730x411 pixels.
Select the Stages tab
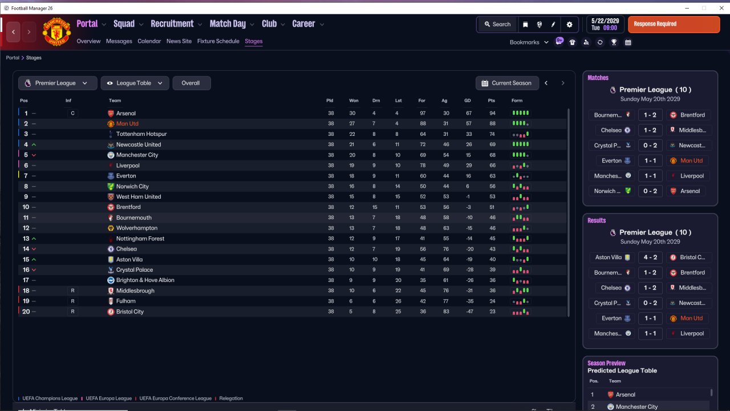point(254,41)
